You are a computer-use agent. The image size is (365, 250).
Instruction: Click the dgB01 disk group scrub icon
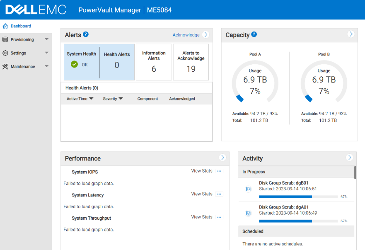click(x=249, y=189)
